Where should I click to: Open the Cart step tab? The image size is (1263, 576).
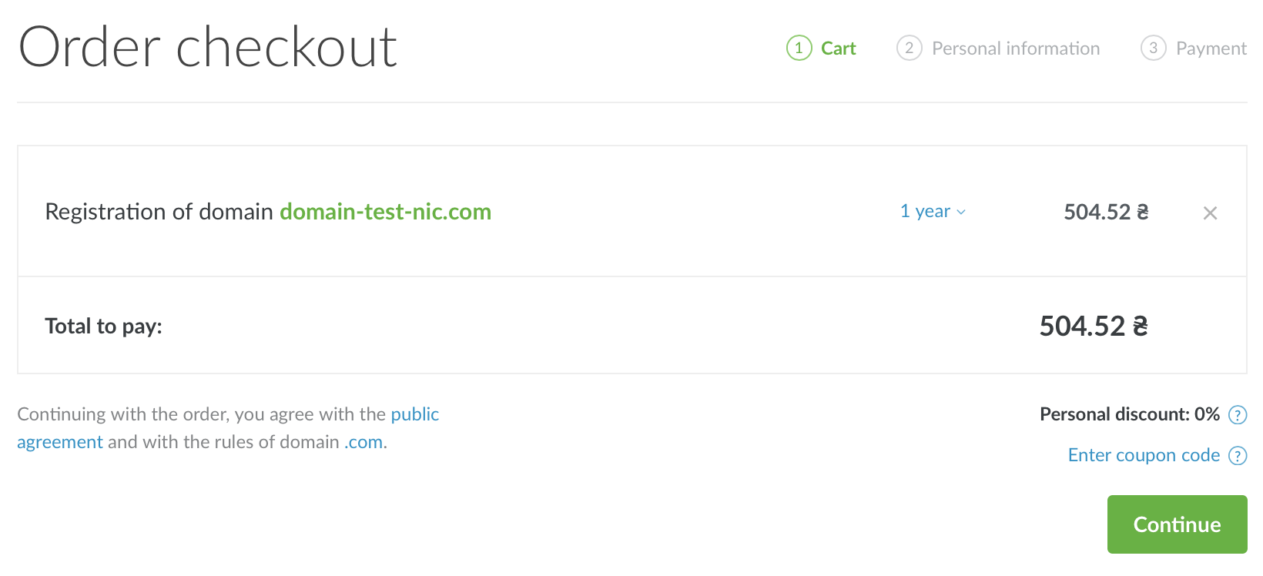click(838, 49)
